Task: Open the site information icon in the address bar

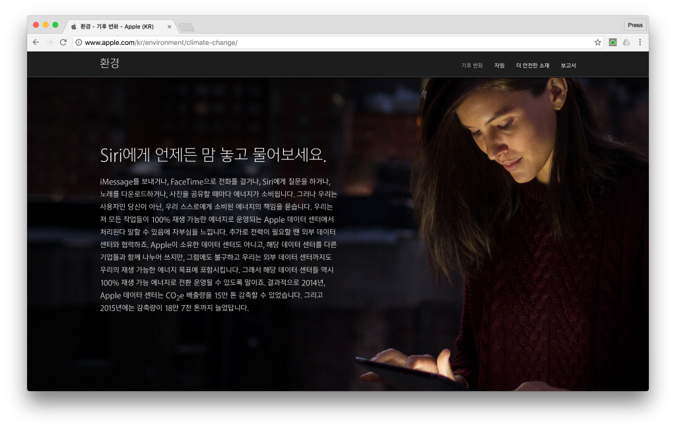Action: [78, 42]
